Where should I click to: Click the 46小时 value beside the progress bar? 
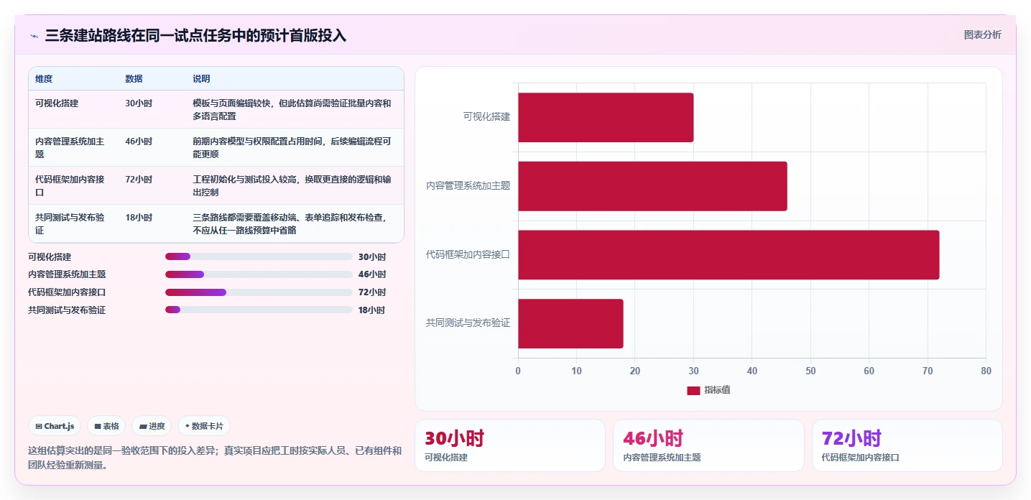point(372,274)
